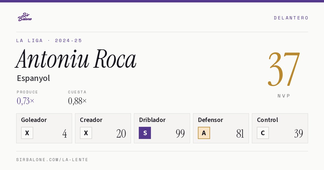The width and height of the screenshot is (324, 170).
Task: Click the X grade badge in Creador card
Action: click(86, 133)
